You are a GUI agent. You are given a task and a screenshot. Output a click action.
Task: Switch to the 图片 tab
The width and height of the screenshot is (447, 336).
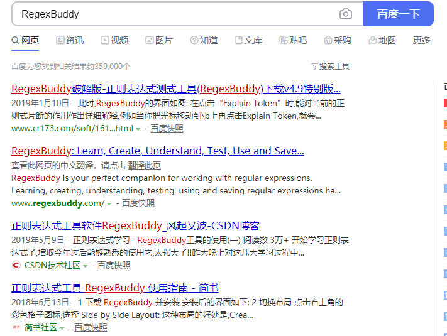159,40
